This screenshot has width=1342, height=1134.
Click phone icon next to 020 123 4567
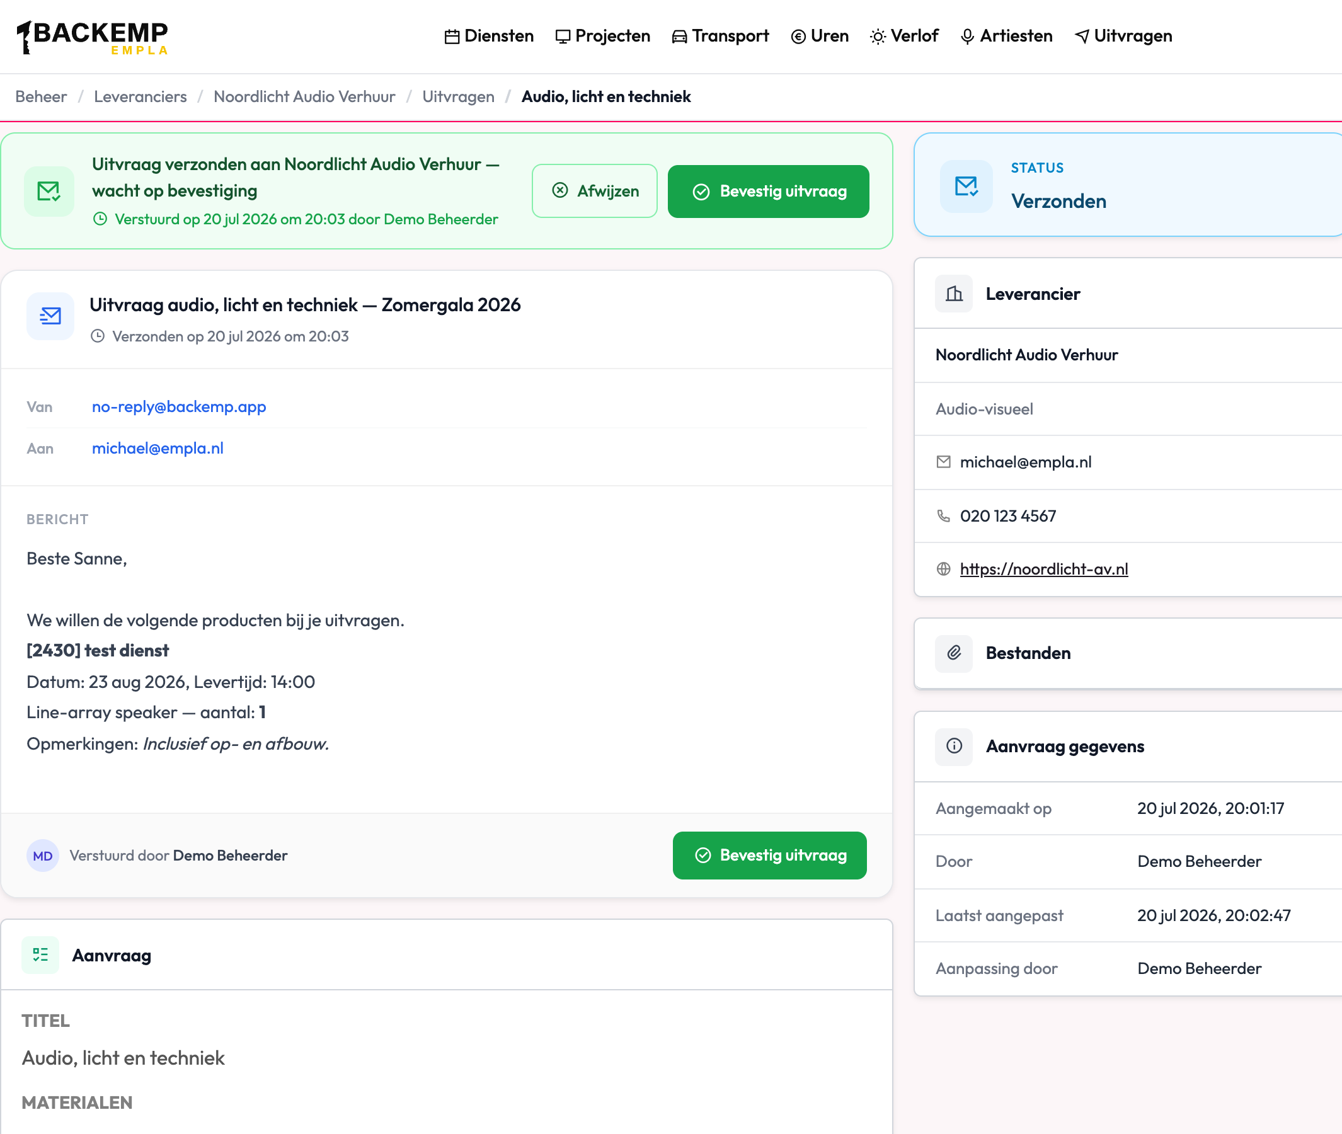point(943,515)
